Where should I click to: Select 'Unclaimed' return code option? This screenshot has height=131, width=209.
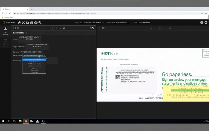[34, 72]
